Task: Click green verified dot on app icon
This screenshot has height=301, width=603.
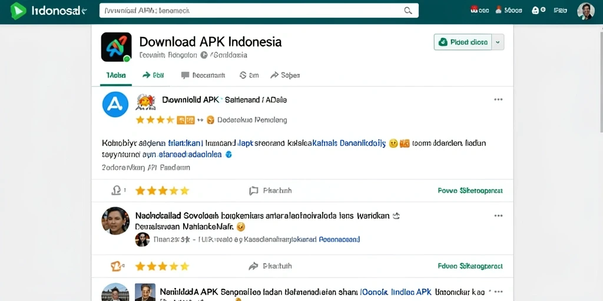Action: coord(127,58)
